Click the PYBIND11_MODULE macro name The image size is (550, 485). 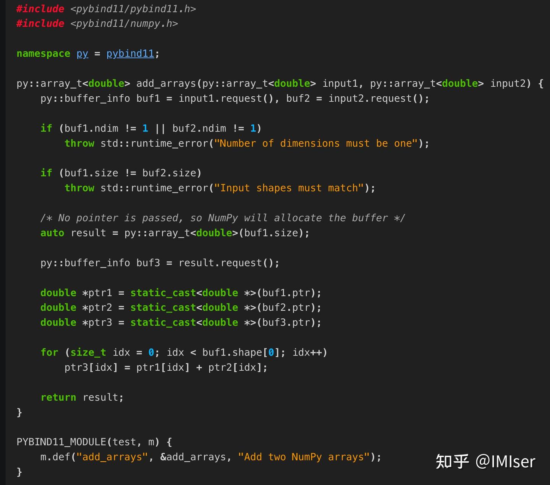61,442
